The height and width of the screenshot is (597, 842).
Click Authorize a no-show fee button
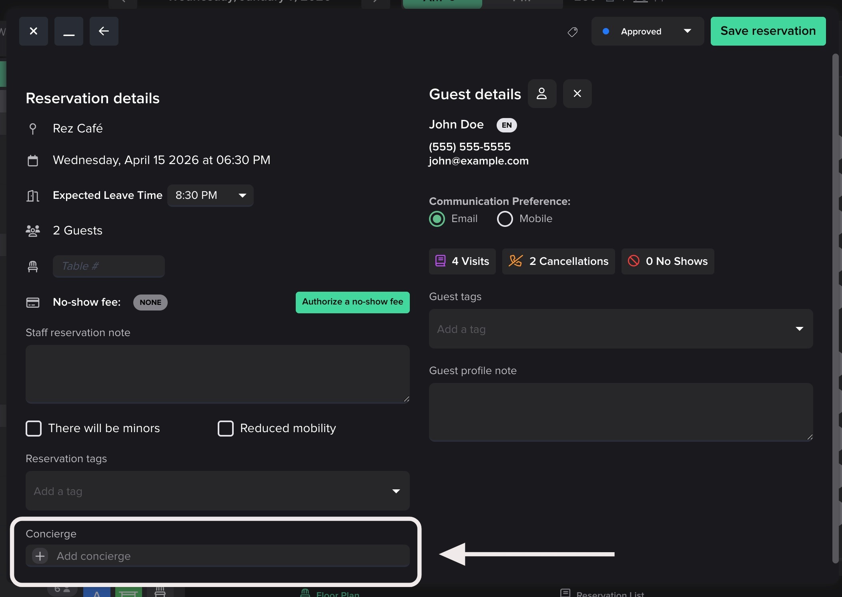pos(352,302)
